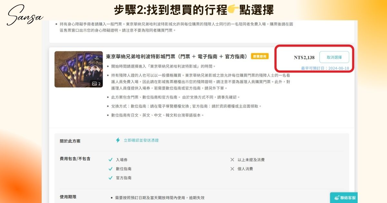
Task: Click the 關於此方案 section label
Action: (x=70, y=141)
